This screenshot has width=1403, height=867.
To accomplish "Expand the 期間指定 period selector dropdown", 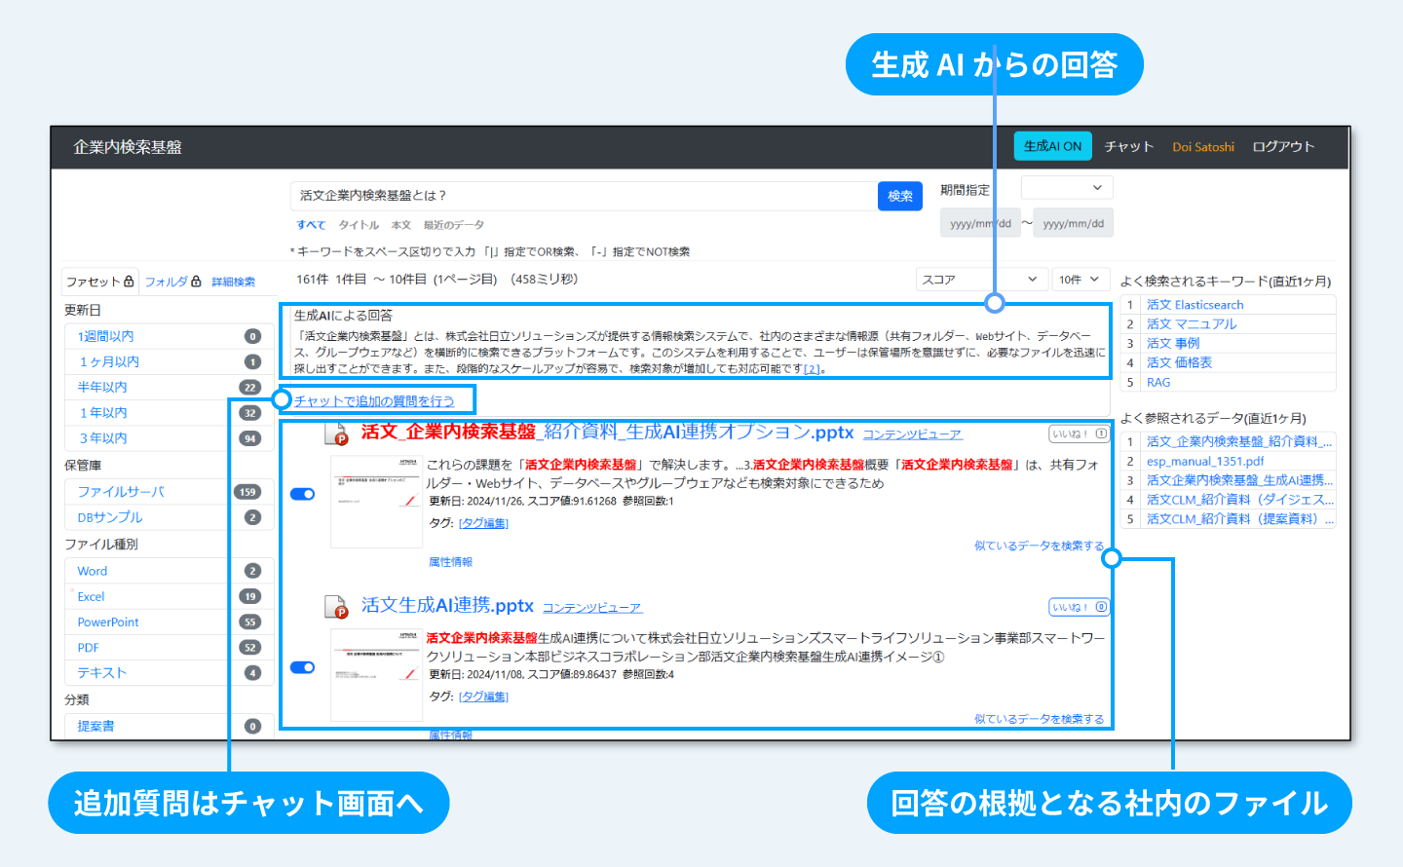I will (x=1067, y=187).
